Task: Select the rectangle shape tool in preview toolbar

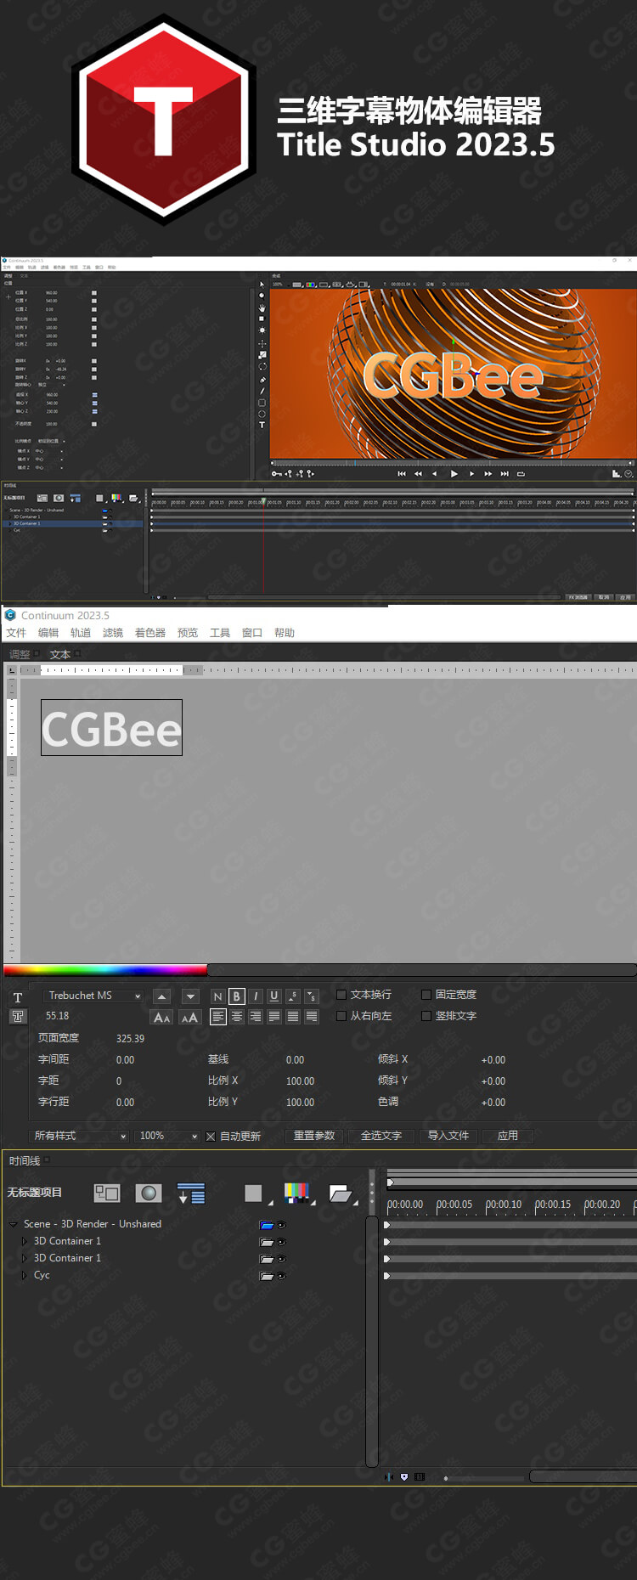Action: [262, 403]
